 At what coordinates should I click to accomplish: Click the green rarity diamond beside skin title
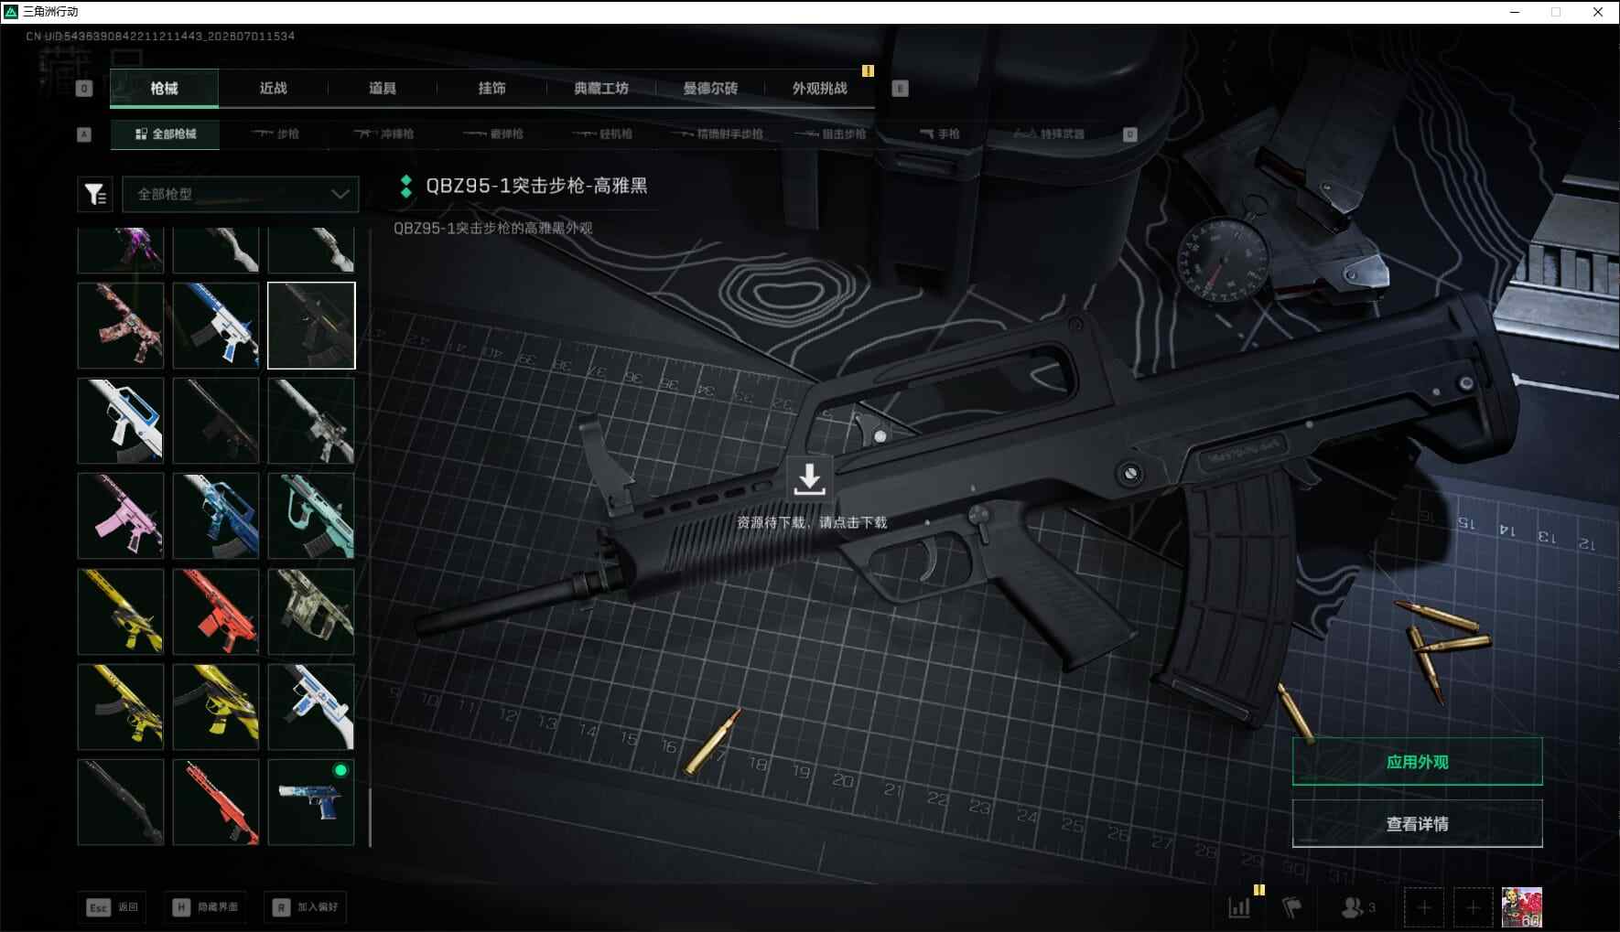pos(405,187)
